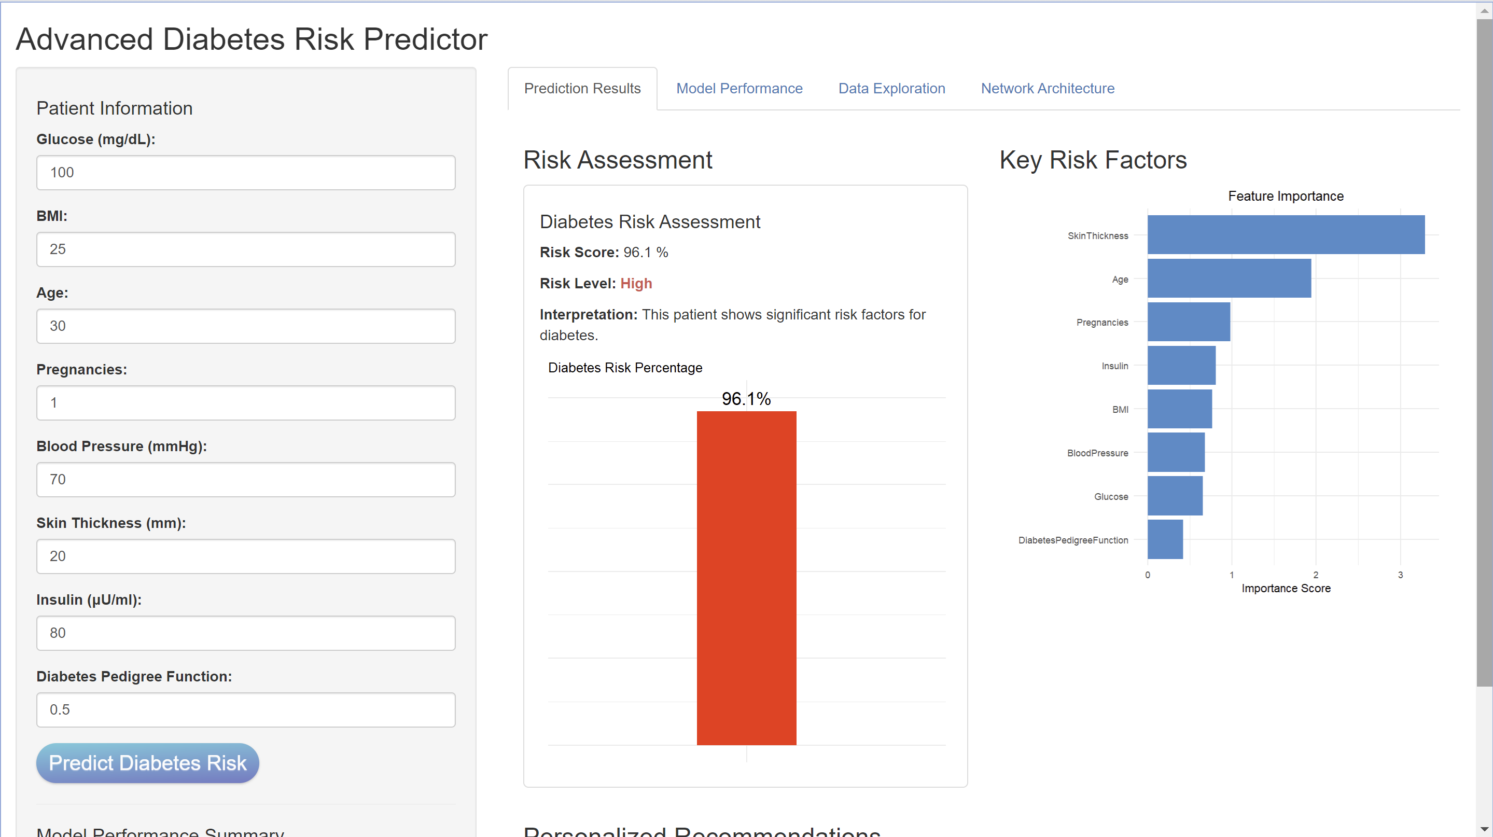Click the scrollbar down arrow
The height and width of the screenshot is (837, 1493).
(x=1484, y=829)
